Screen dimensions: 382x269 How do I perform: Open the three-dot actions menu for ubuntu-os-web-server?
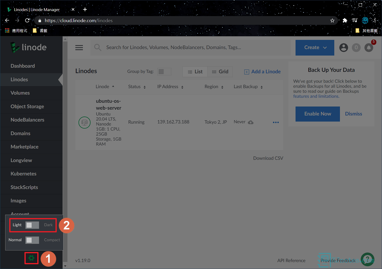276,122
